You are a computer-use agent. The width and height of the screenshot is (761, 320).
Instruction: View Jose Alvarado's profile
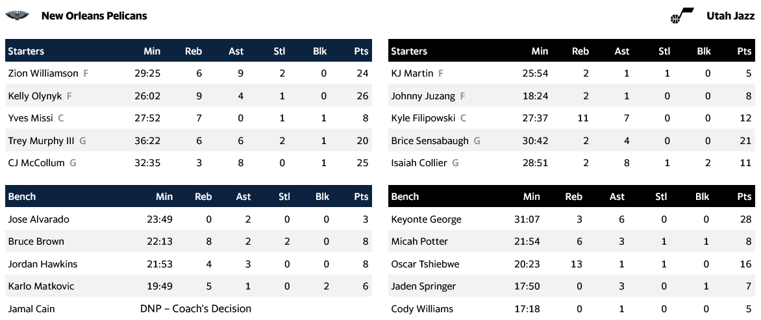[x=38, y=219]
